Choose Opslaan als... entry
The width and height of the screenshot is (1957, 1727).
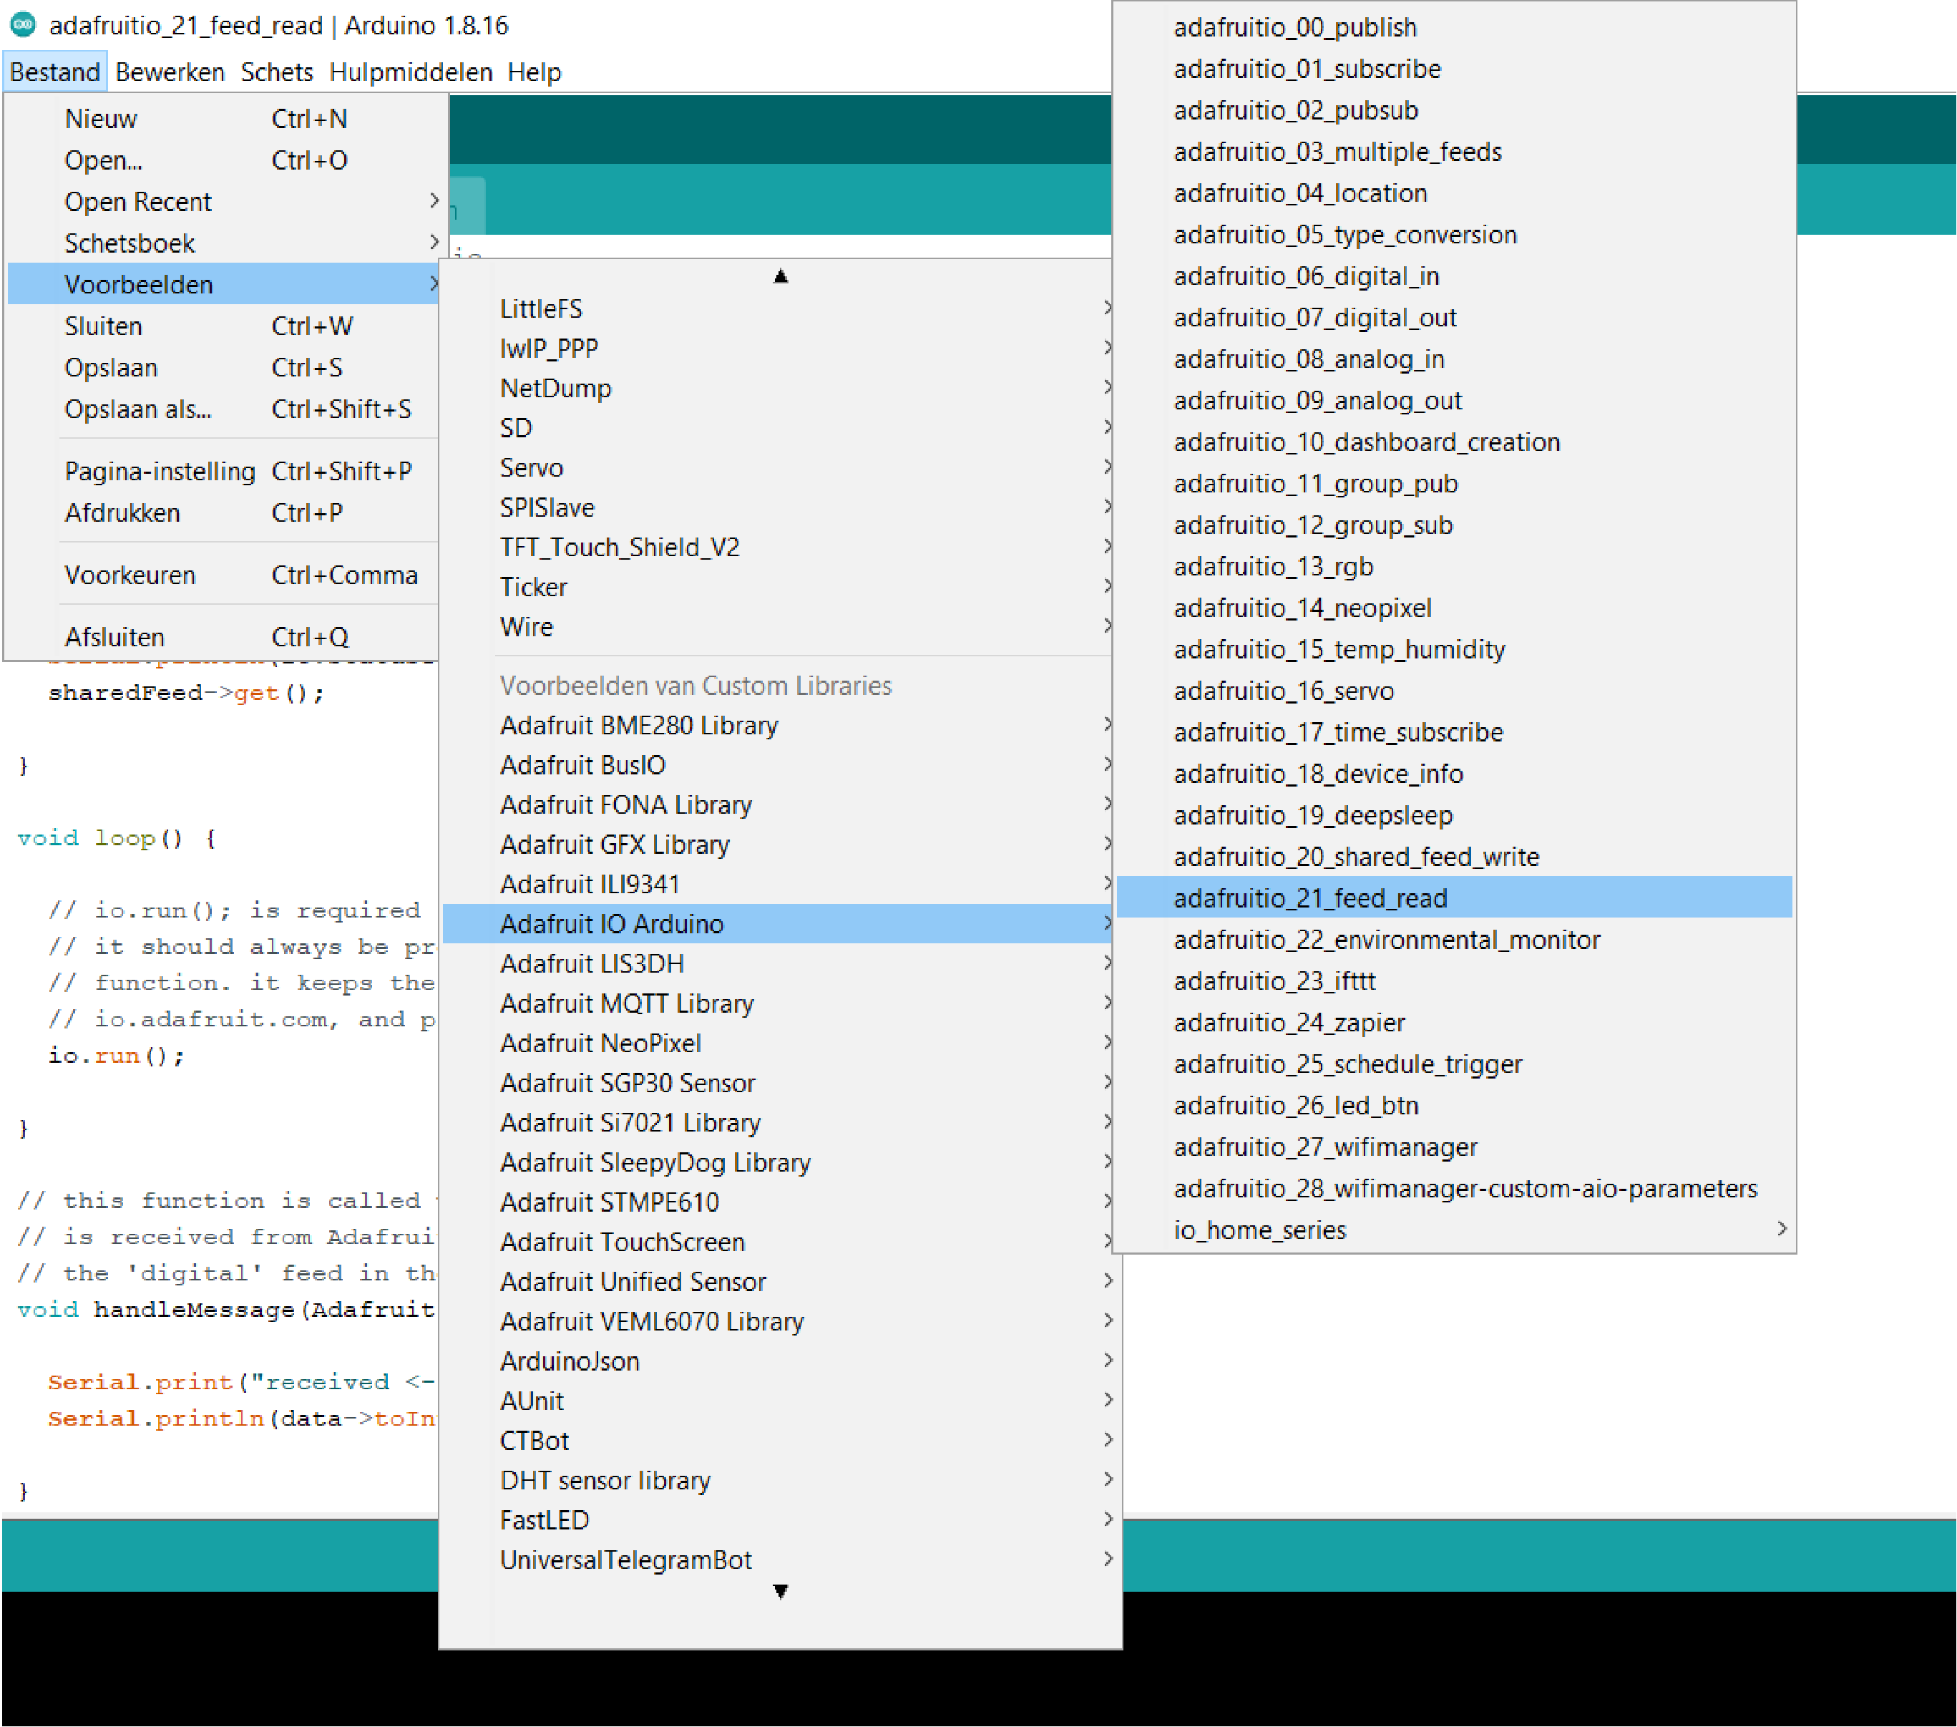(222, 409)
